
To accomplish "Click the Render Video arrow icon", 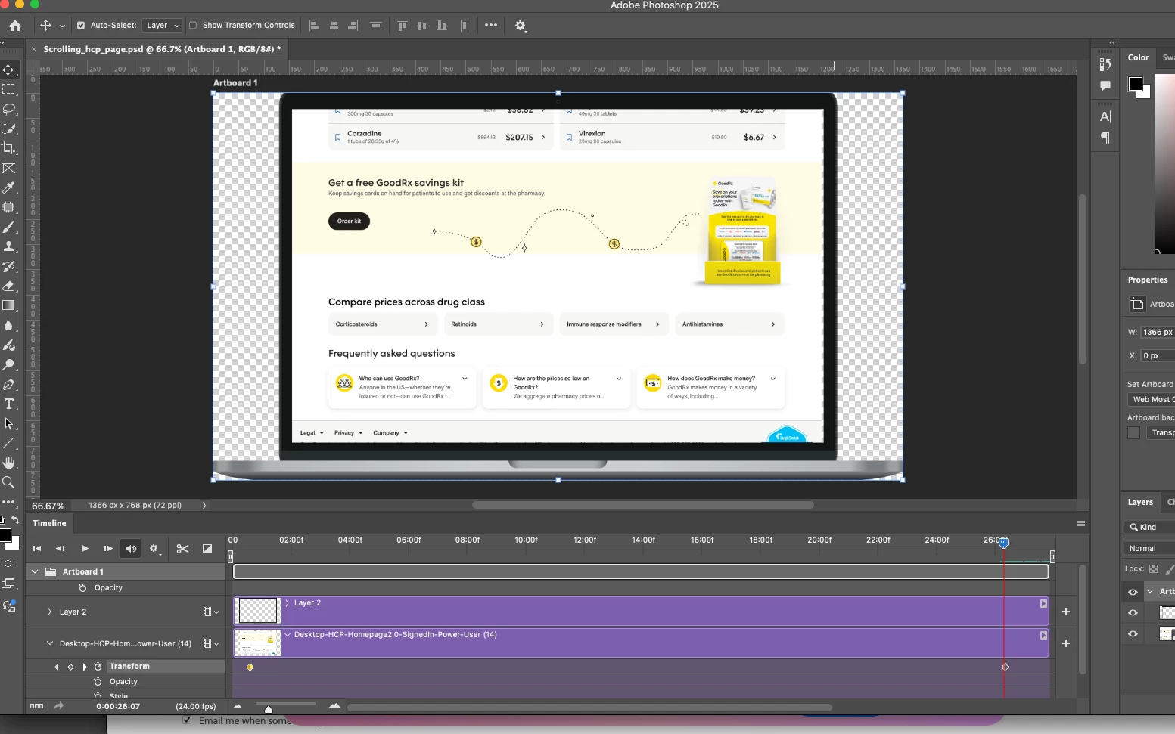I will click(x=59, y=706).
